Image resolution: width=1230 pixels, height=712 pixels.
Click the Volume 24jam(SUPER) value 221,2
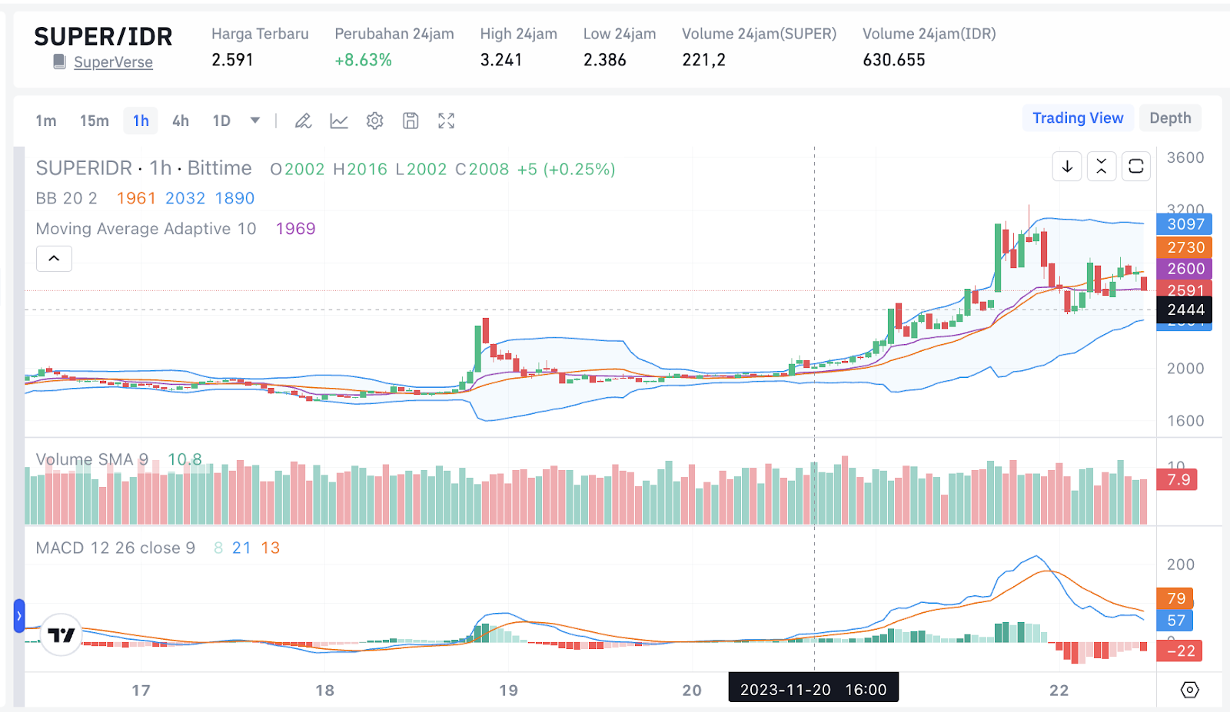(703, 60)
